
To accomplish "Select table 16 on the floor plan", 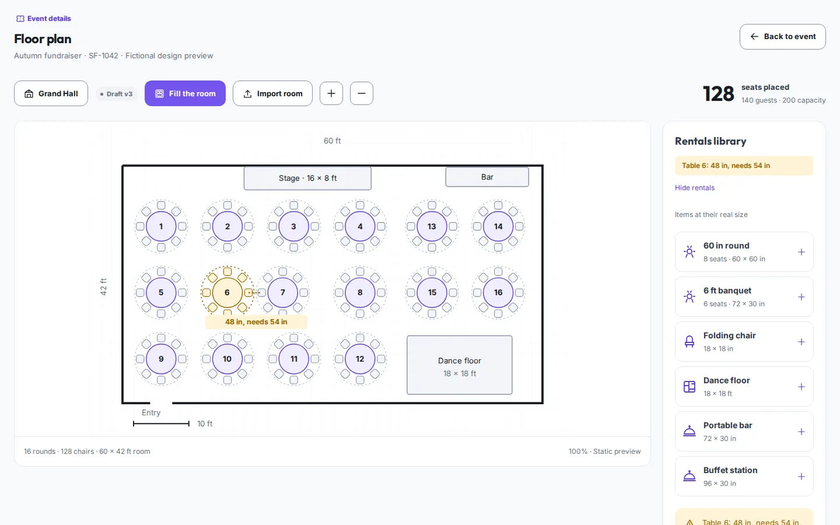I will point(498,292).
